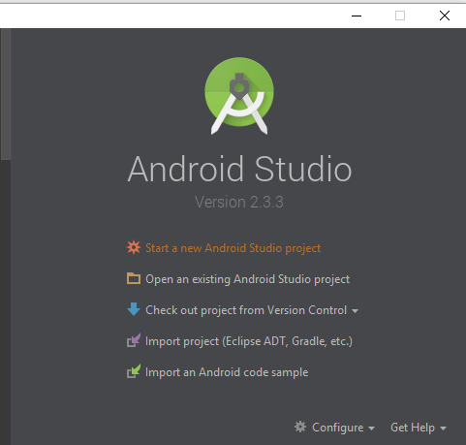
Task: Click the left panel vertical scrollbar
Action: 5,94
